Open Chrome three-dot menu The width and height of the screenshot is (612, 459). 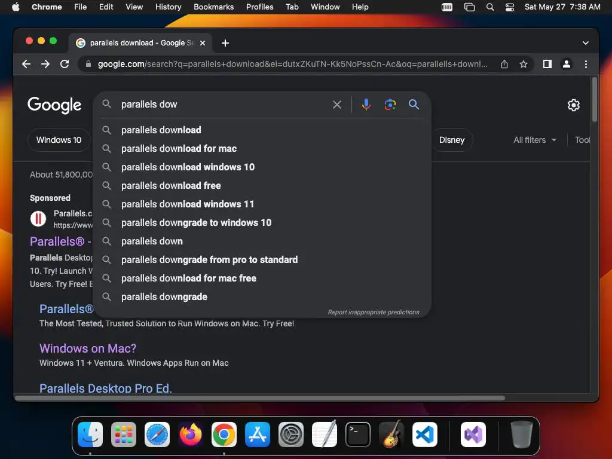[x=586, y=64]
